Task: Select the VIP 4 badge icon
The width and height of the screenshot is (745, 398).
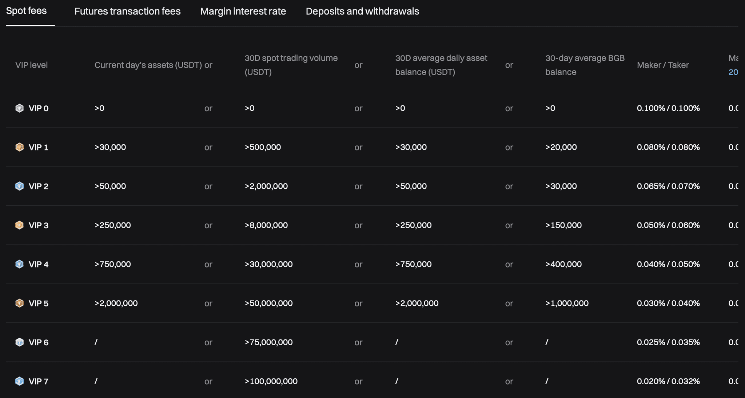Action: click(x=20, y=264)
